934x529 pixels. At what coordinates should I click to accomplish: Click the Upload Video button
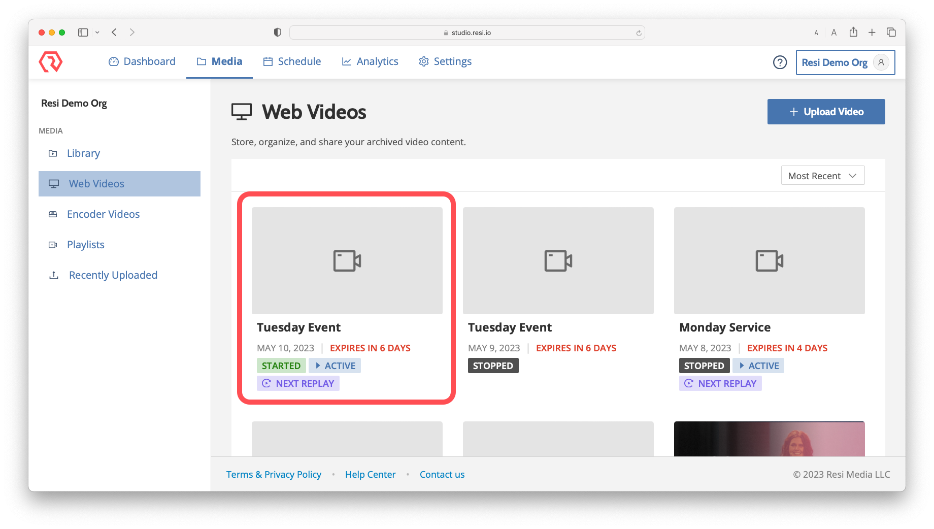(x=826, y=111)
